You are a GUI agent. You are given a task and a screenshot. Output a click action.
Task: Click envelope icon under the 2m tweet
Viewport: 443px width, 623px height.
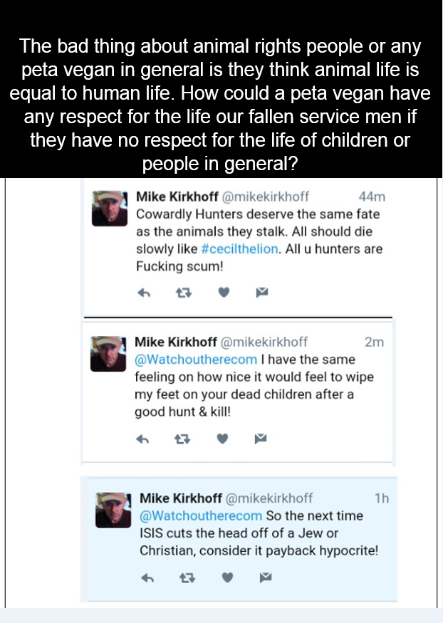click(261, 439)
